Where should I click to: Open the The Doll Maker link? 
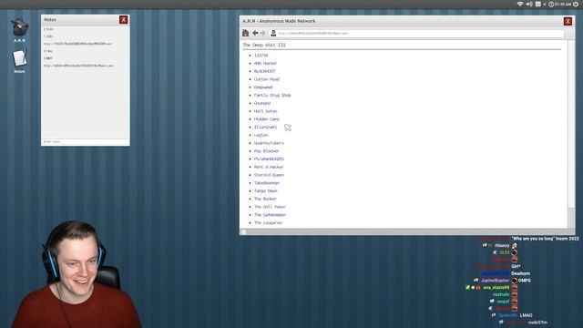tap(270, 207)
